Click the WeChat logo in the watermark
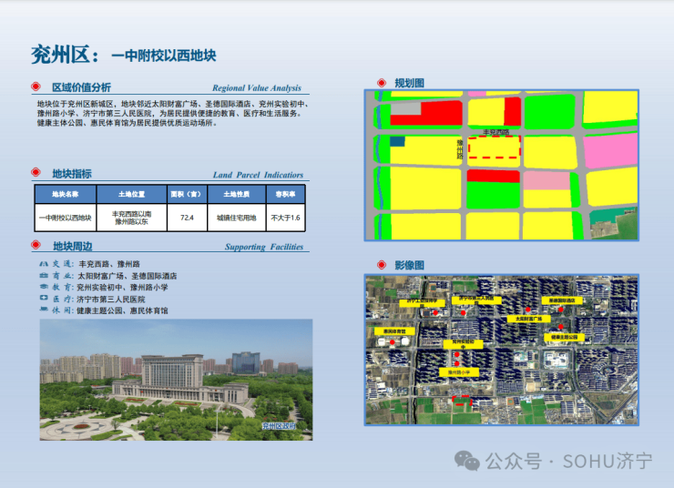Screen dimensions: 674x488 467,461
